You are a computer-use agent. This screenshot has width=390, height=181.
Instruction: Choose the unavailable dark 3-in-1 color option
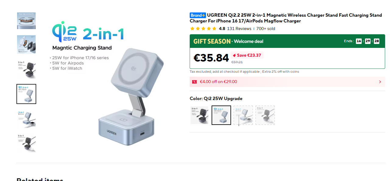coord(265,115)
